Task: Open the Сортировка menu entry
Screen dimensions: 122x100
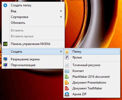Action: pyautogui.click(x=33, y=17)
